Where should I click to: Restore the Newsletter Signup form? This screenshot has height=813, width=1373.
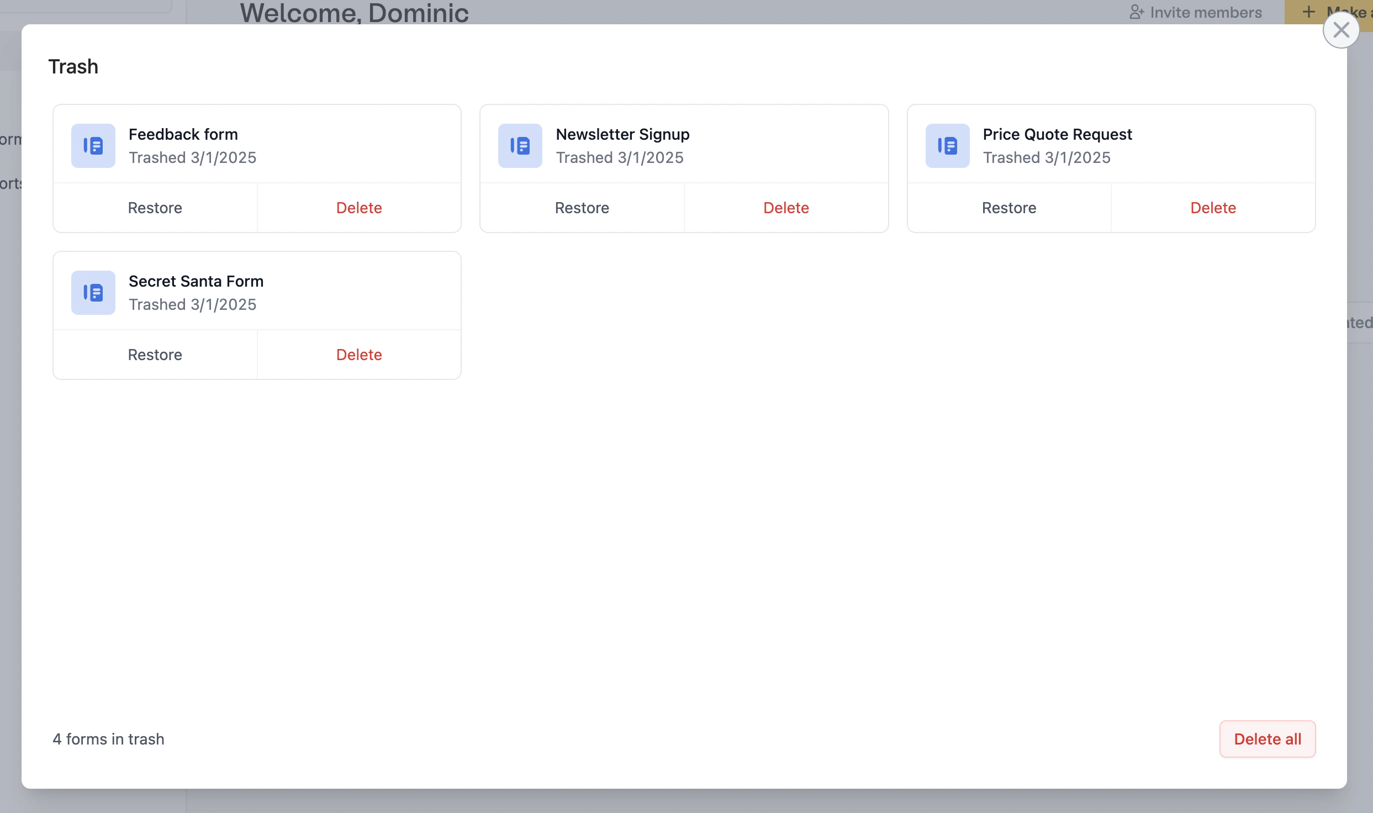click(582, 208)
